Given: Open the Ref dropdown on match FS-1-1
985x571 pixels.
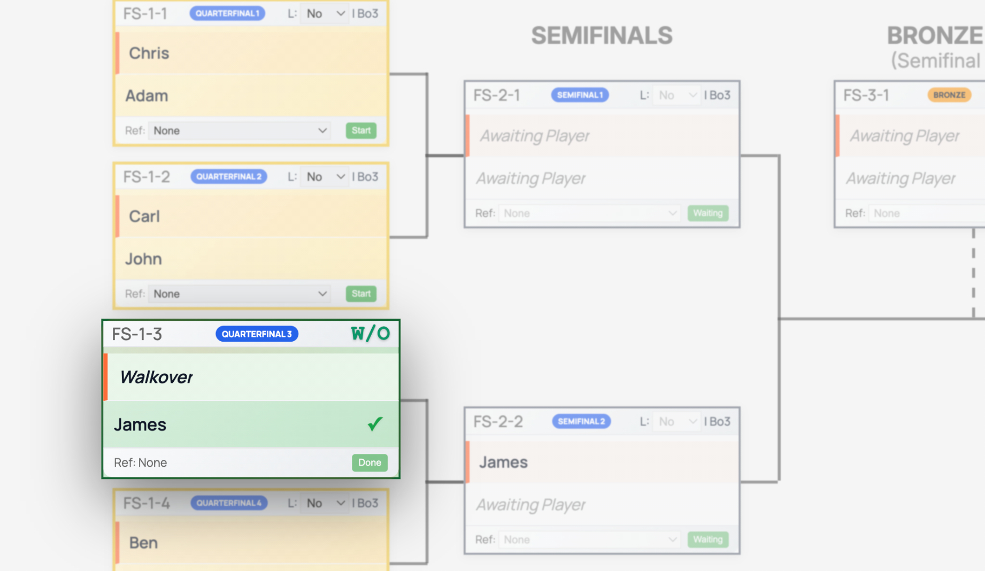Looking at the screenshot, I should pos(239,130).
